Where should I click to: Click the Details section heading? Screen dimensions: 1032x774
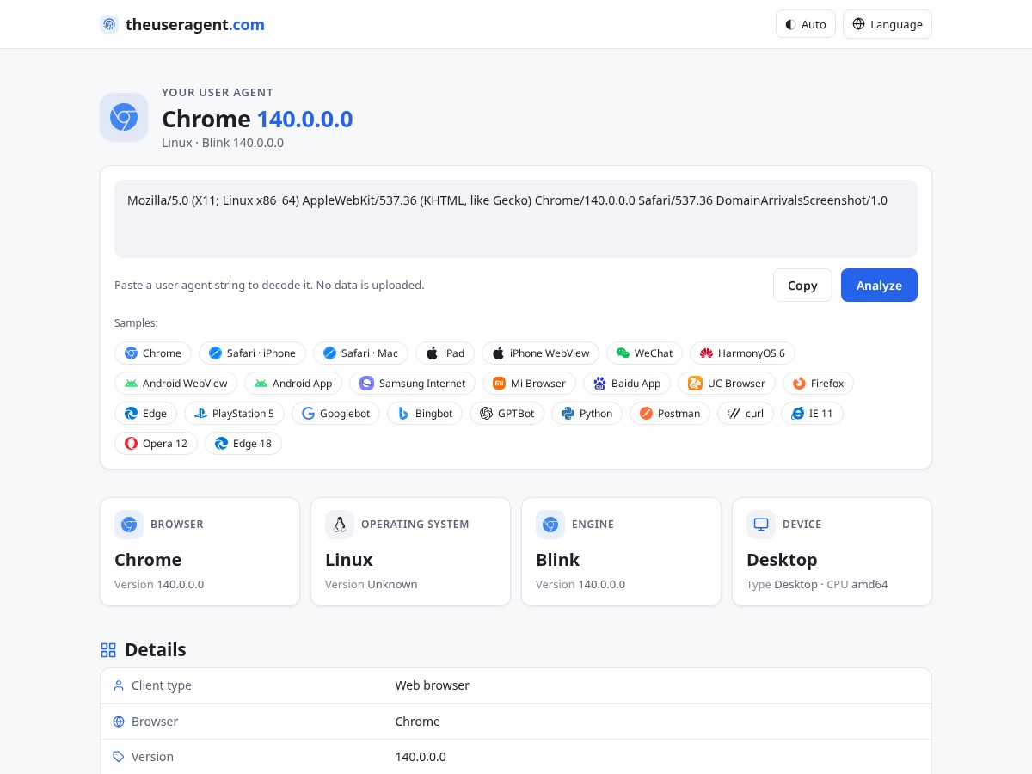156,650
